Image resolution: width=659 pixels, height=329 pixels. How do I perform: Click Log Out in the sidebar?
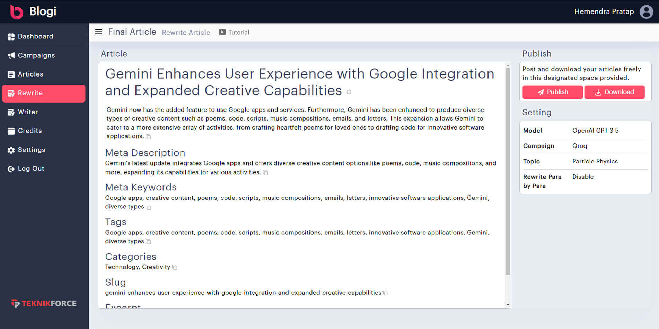[x=31, y=169]
